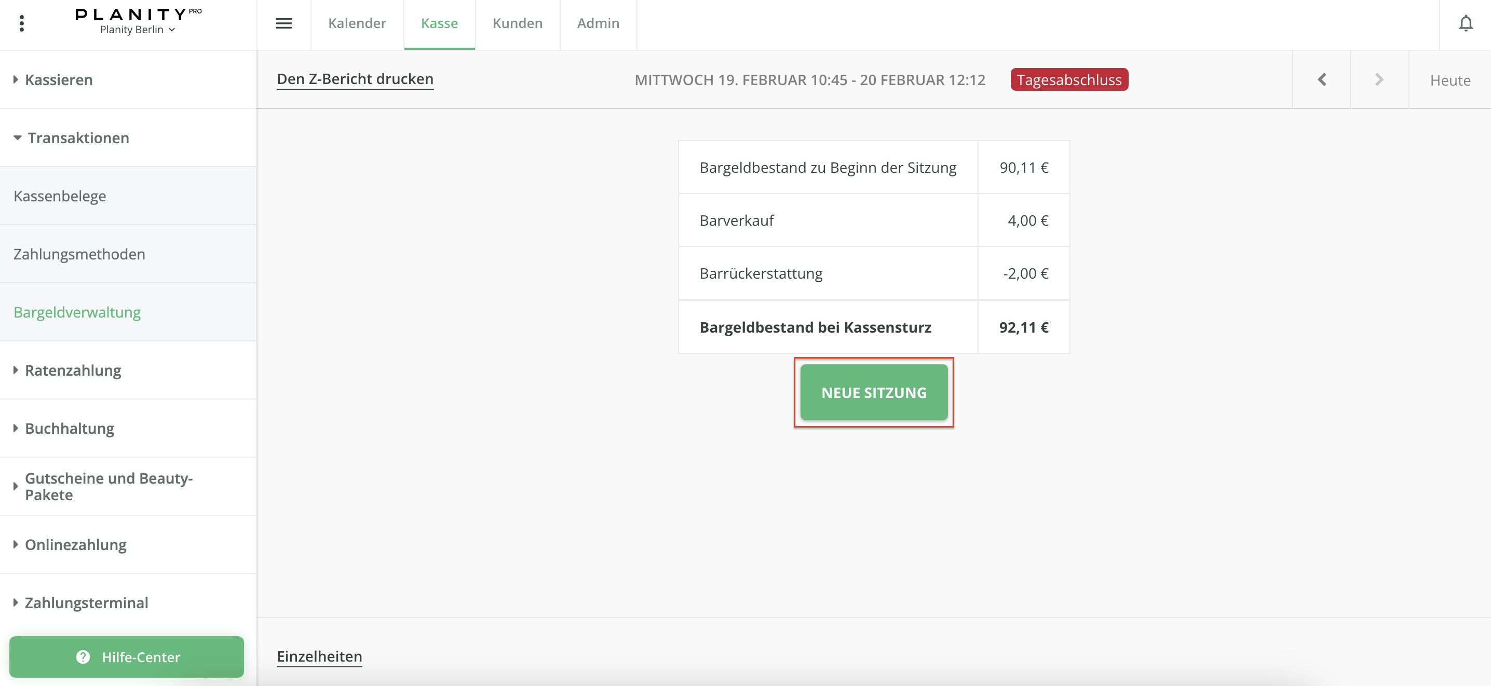Image resolution: width=1491 pixels, height=686 pixels.
Task: Expand the Ratenzahlung section
Action: [73, 370]
